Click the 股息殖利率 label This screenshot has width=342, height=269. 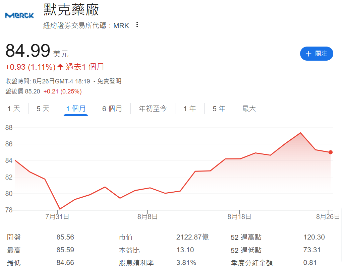point(136,263)
